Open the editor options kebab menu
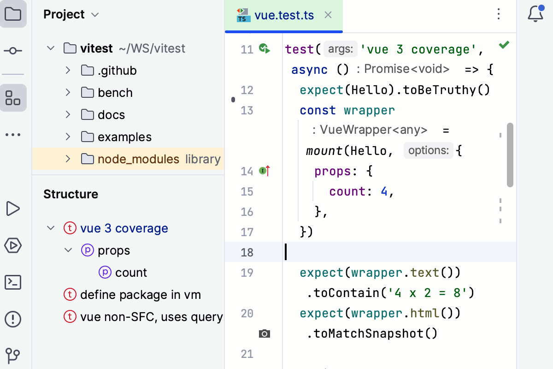This screenshot has width=553, height=369. tap(499, 14)
